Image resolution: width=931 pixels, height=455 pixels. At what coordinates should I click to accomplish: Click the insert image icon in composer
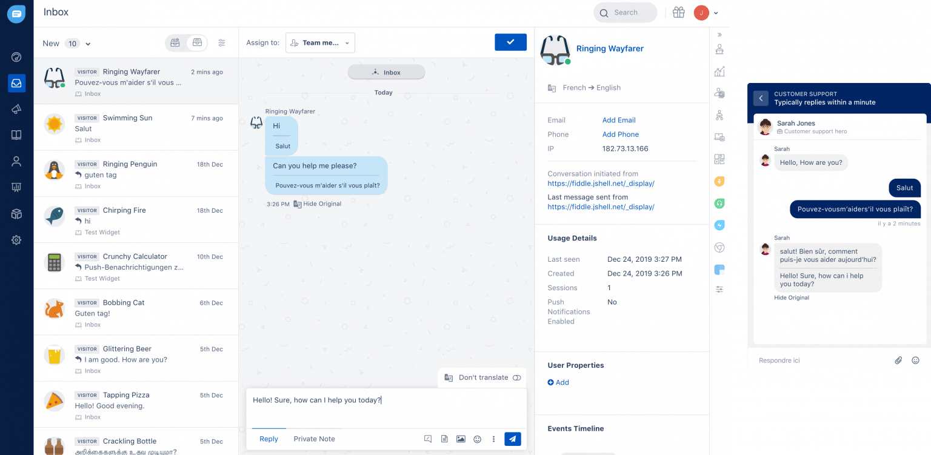pyautogui.click(x=461, y=439)
